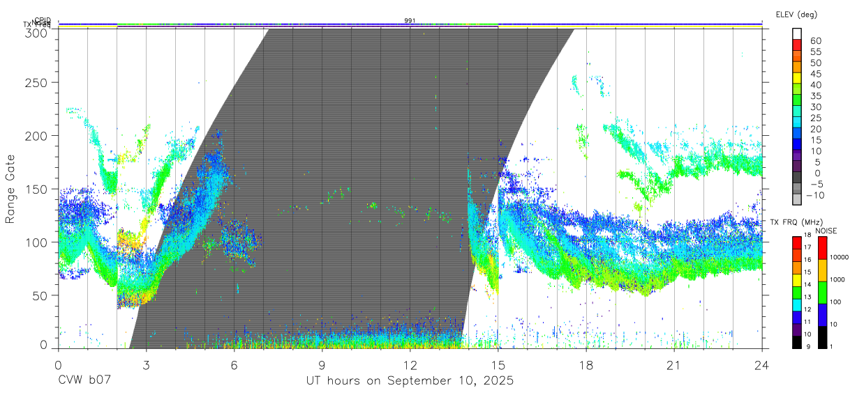
Task: Click the '10000' NOISE colorbar label
Action: [840, 257]
